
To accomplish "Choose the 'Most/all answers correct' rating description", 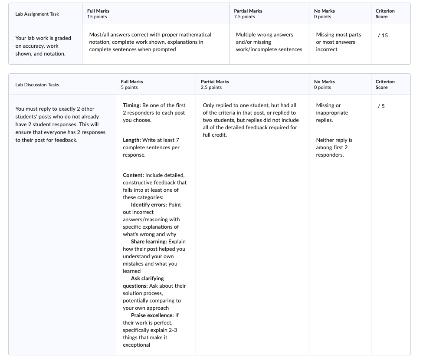I will tap(150, 42).
